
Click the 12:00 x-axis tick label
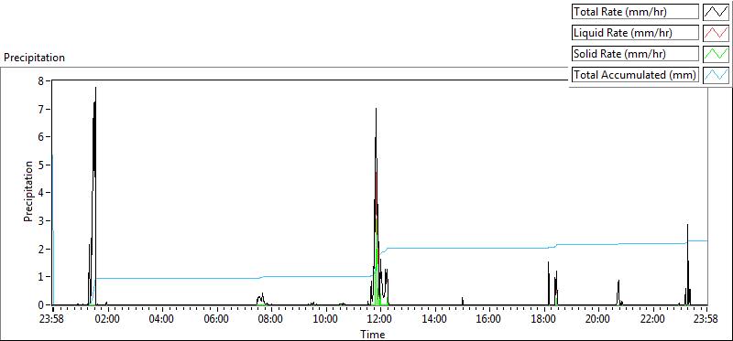point(380,320)
